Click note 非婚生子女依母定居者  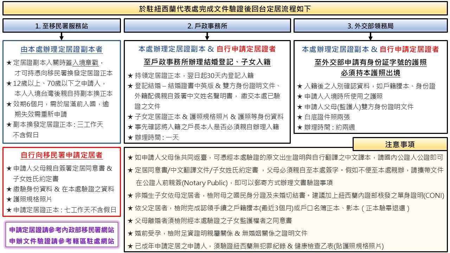click(x=286, y=195)
